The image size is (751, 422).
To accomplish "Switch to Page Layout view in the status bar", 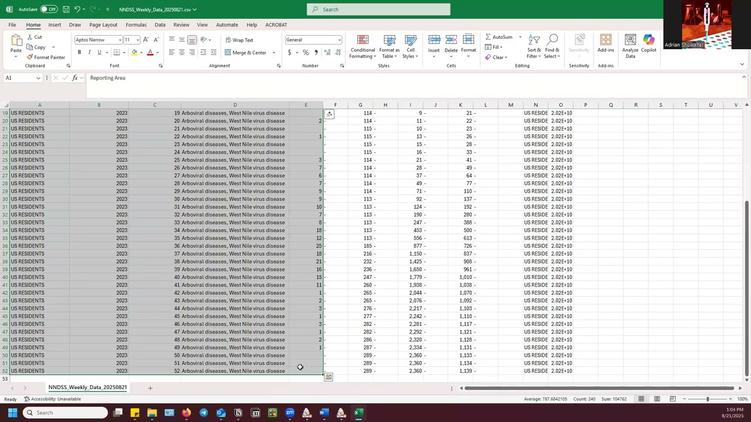I will click(x=657, y=399).
